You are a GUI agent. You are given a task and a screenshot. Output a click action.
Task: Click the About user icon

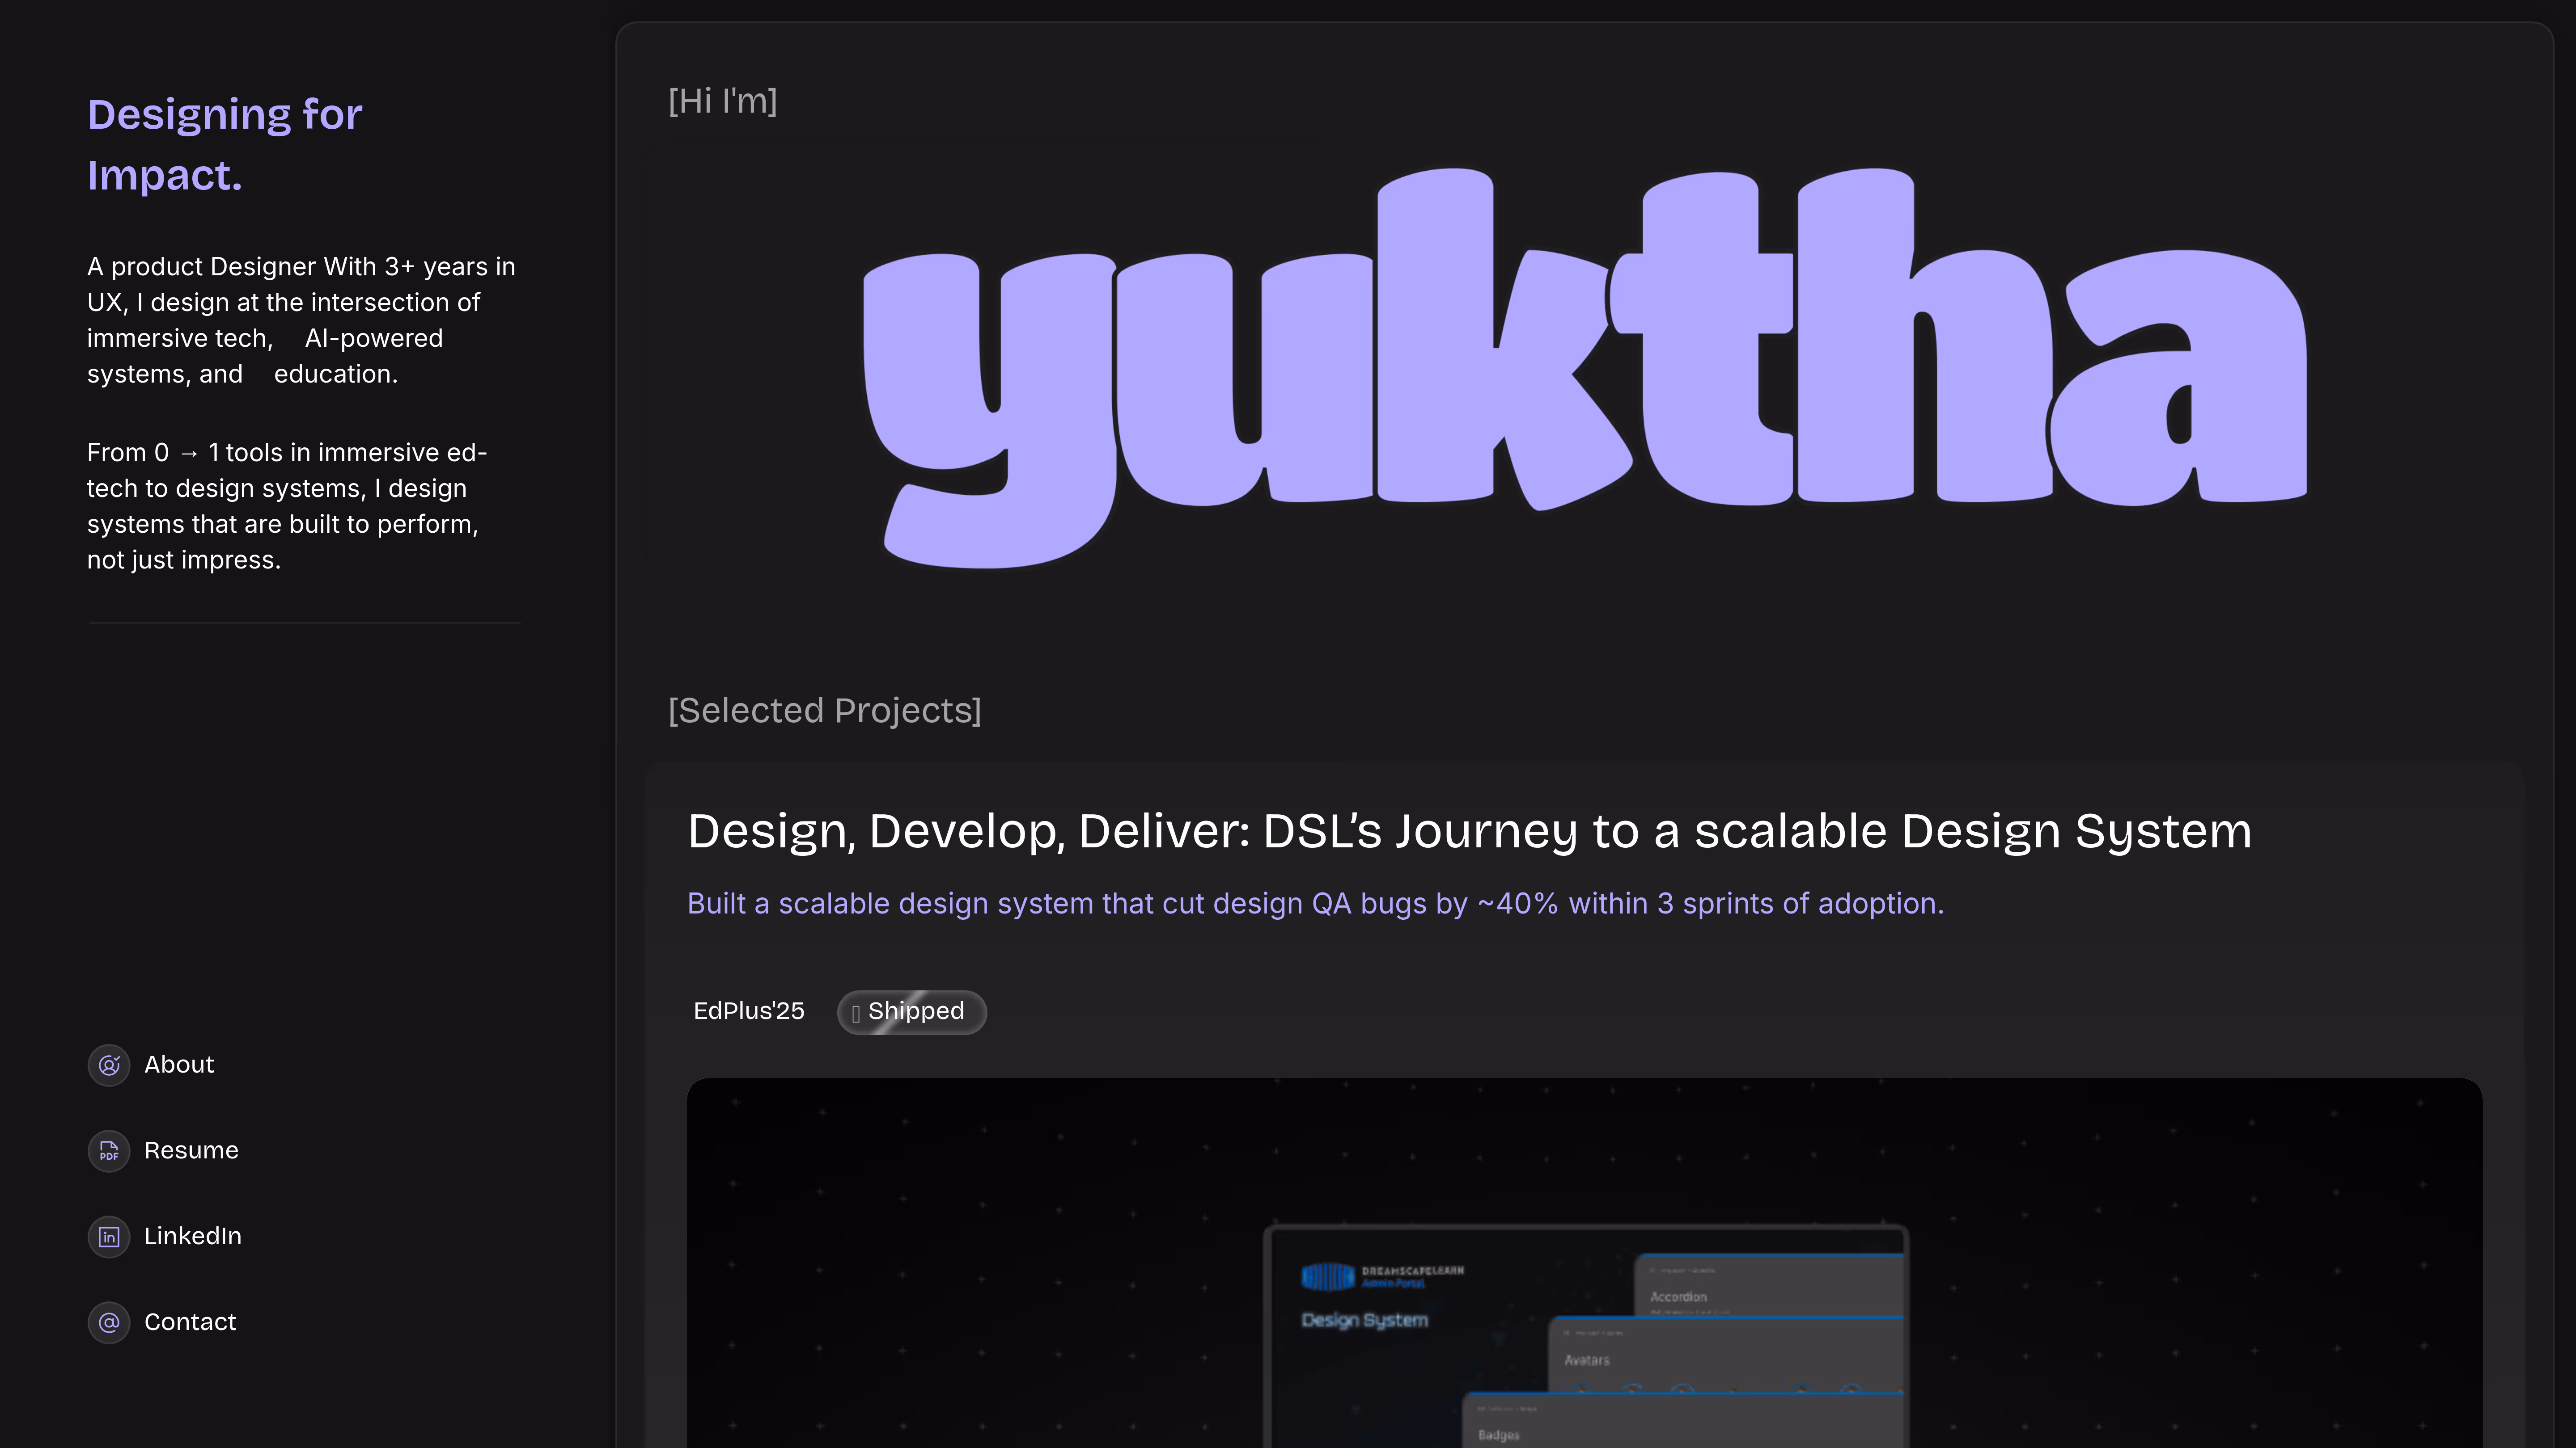(109, 1065)
